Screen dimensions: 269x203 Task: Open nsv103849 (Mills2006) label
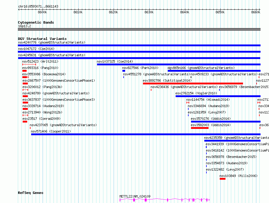click(x=238, y=176)
